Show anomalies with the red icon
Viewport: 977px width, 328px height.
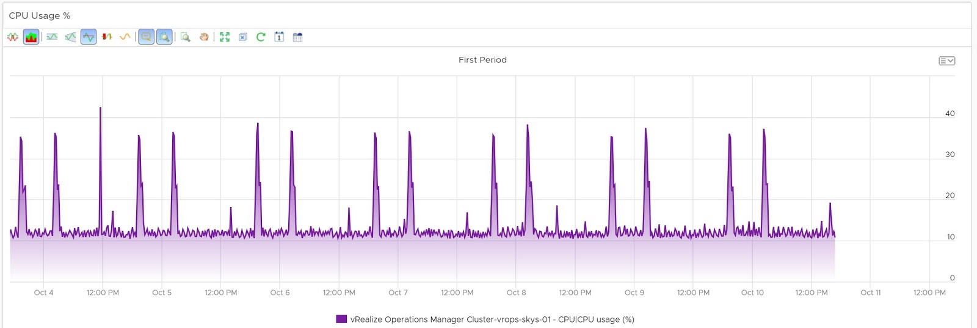107,37
